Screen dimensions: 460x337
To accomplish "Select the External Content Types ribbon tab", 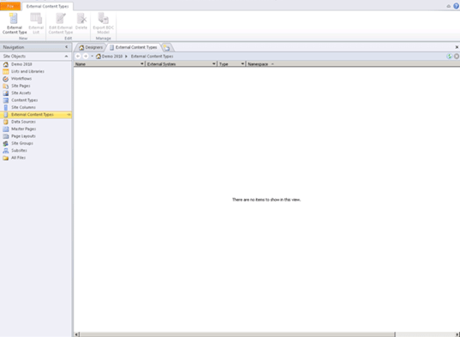I will coord(47,6).
